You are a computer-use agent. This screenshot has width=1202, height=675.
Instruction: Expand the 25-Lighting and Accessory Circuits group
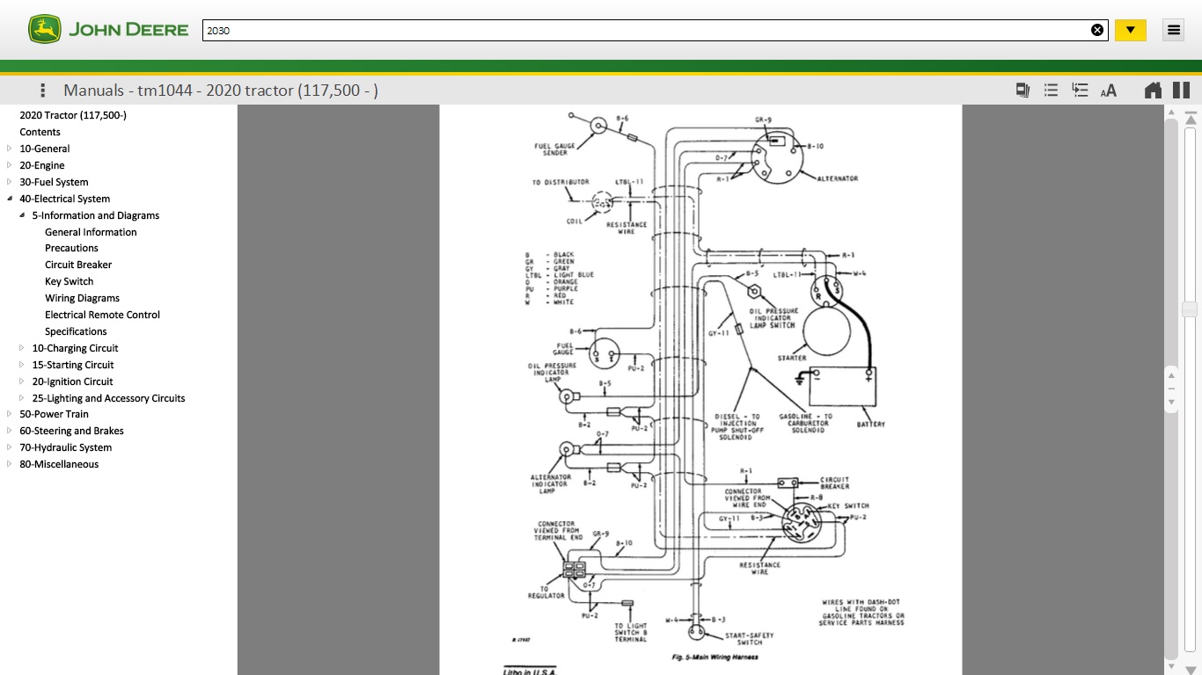coord(22,398)
